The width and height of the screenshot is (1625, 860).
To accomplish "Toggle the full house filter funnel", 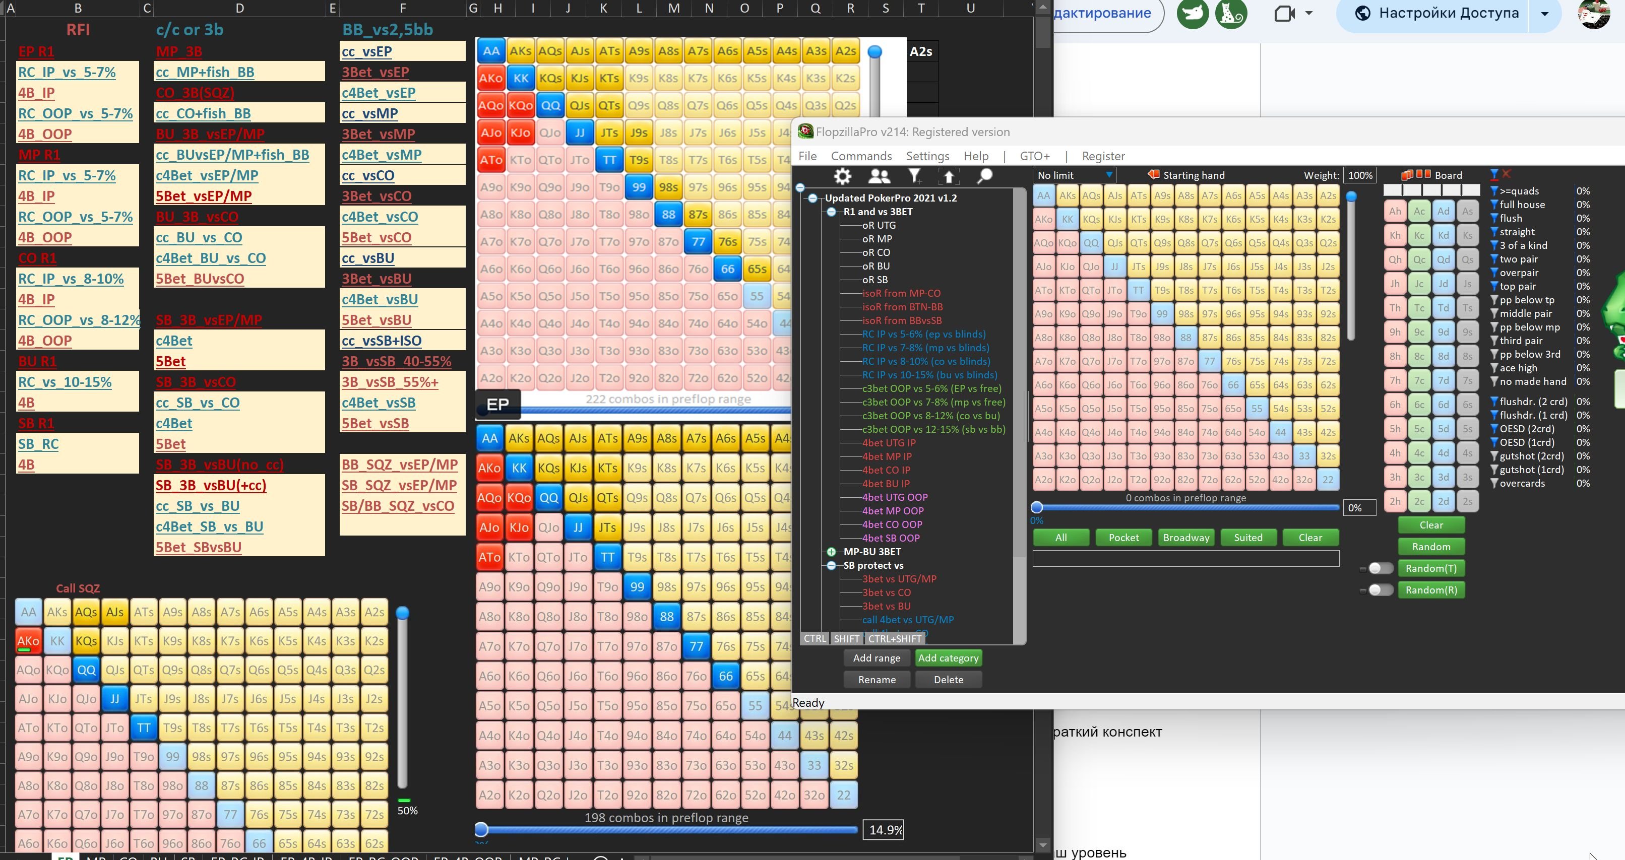I will 1494,204.
